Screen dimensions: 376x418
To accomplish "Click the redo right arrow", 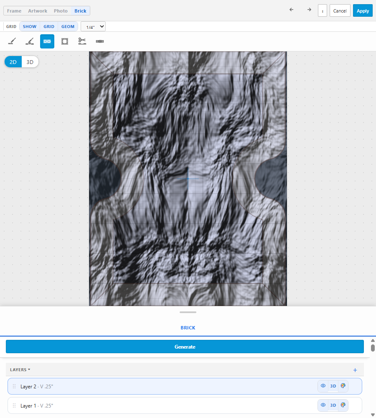I will (309, 10).
